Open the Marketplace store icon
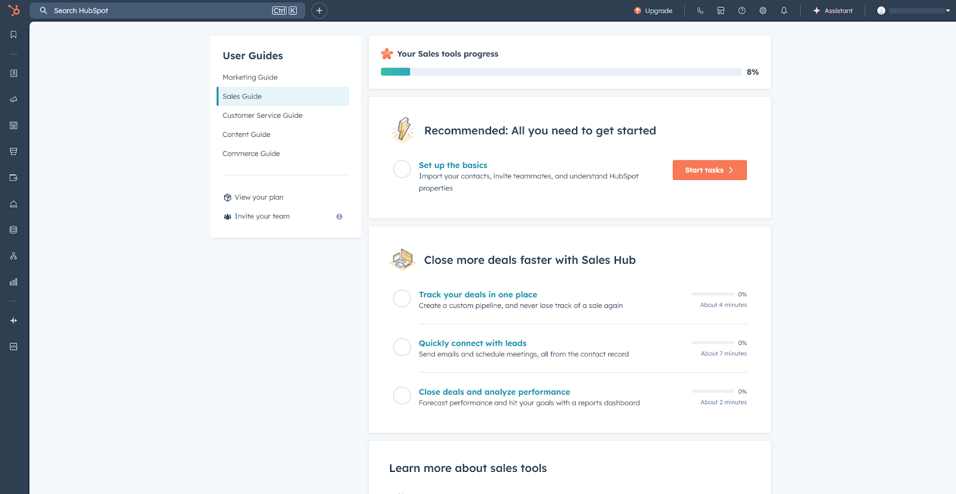 [x=721, y=11]
